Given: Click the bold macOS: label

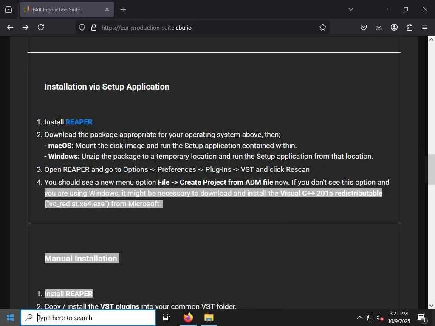Looking at the screenshot, I should 61,146.
